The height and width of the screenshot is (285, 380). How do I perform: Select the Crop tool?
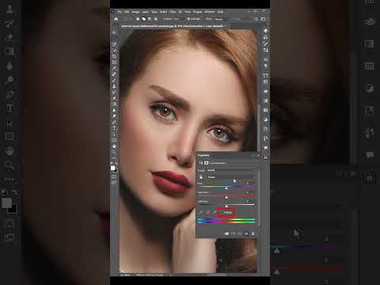coord(114,56)
